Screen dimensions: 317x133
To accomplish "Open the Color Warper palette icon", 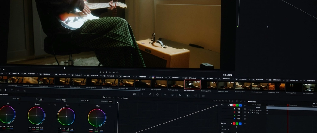I will tap(142, 94).
